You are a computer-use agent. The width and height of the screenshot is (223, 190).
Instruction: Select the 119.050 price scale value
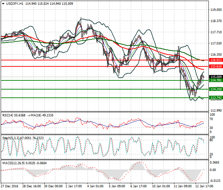[x=216, y=10]
